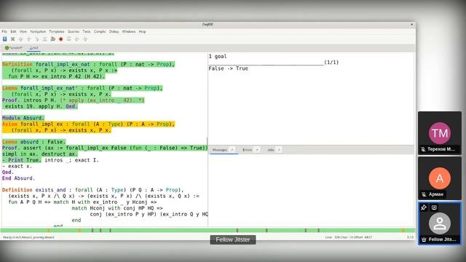Click the 'End Absurd.' line
This screenshot has width=466, height=262.
tap(18, 178)
